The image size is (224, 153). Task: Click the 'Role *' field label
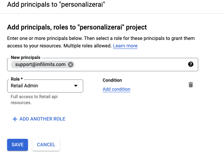point(17,79)
